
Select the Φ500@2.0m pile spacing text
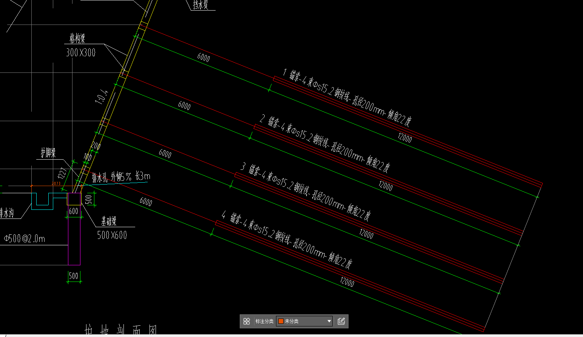tap(25, 239)
